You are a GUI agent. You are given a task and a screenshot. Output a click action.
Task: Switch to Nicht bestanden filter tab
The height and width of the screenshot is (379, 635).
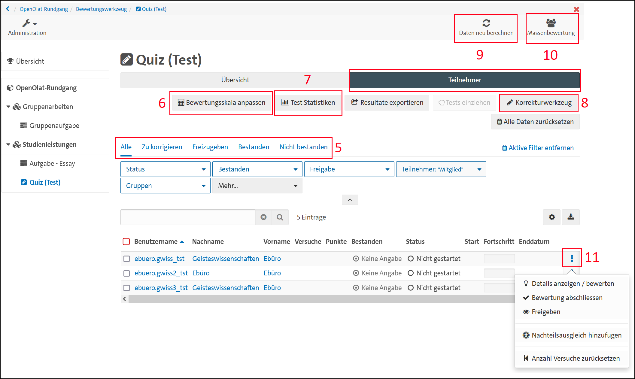304,147
